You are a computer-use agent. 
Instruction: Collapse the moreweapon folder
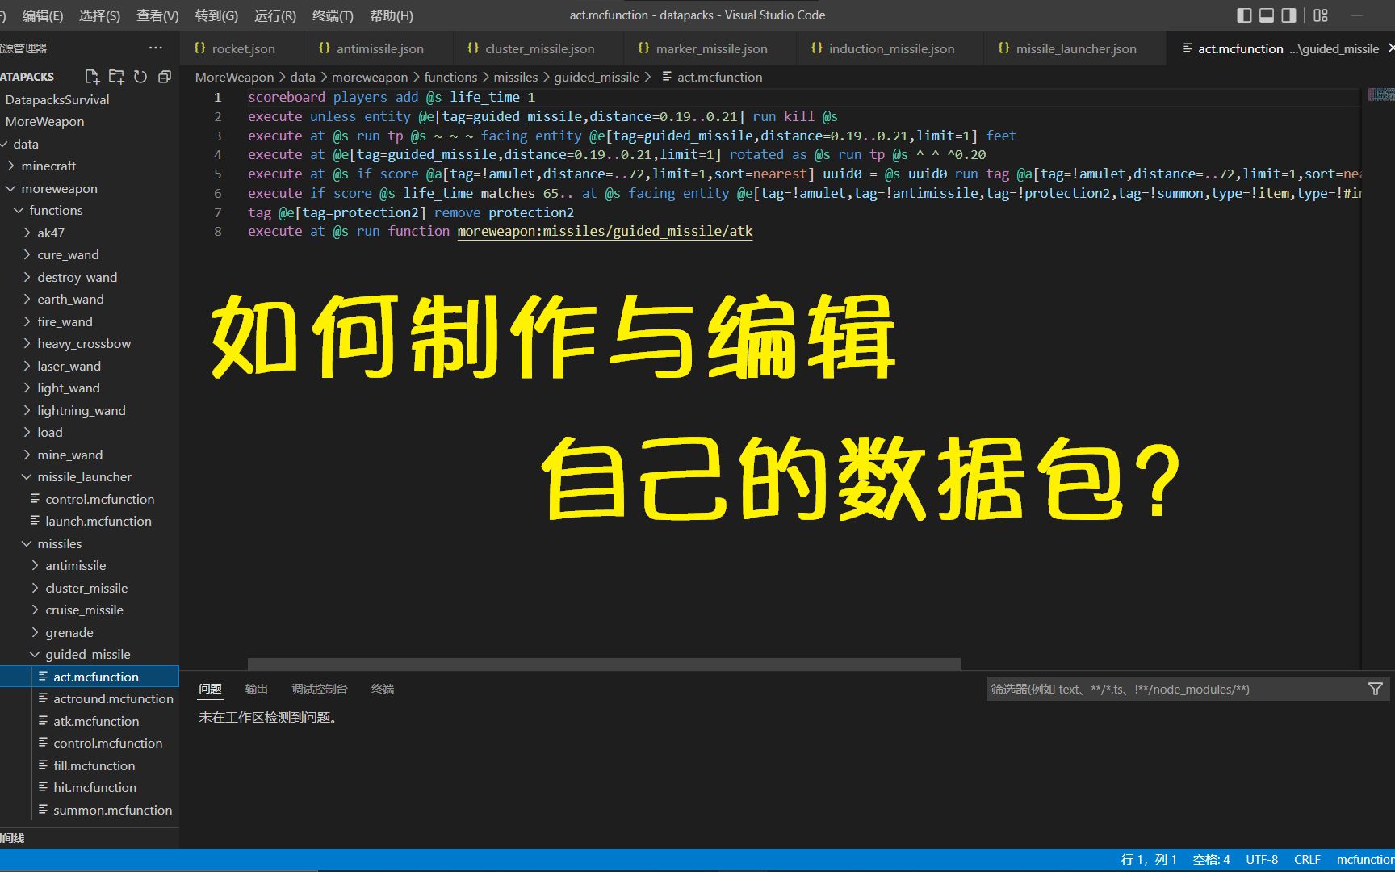pos(89,188)
